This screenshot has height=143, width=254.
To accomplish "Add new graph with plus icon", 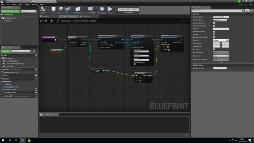I will [36, 55].
